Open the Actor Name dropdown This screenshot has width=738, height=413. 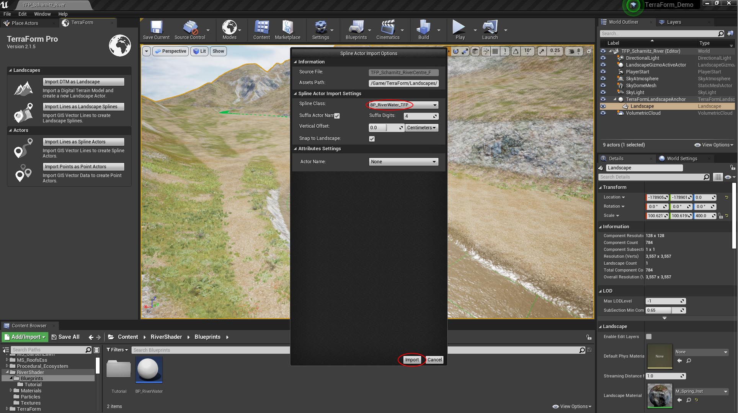click(x=403, y=162)
